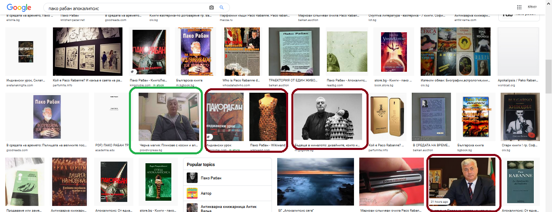Select 'Антикварна книжарница Антик Варна' topic

click(x=227, y=208)
